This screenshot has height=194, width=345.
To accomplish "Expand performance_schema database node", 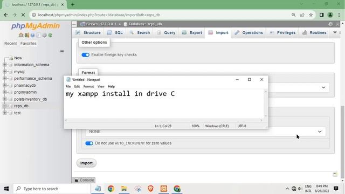I will coord(5,78).
